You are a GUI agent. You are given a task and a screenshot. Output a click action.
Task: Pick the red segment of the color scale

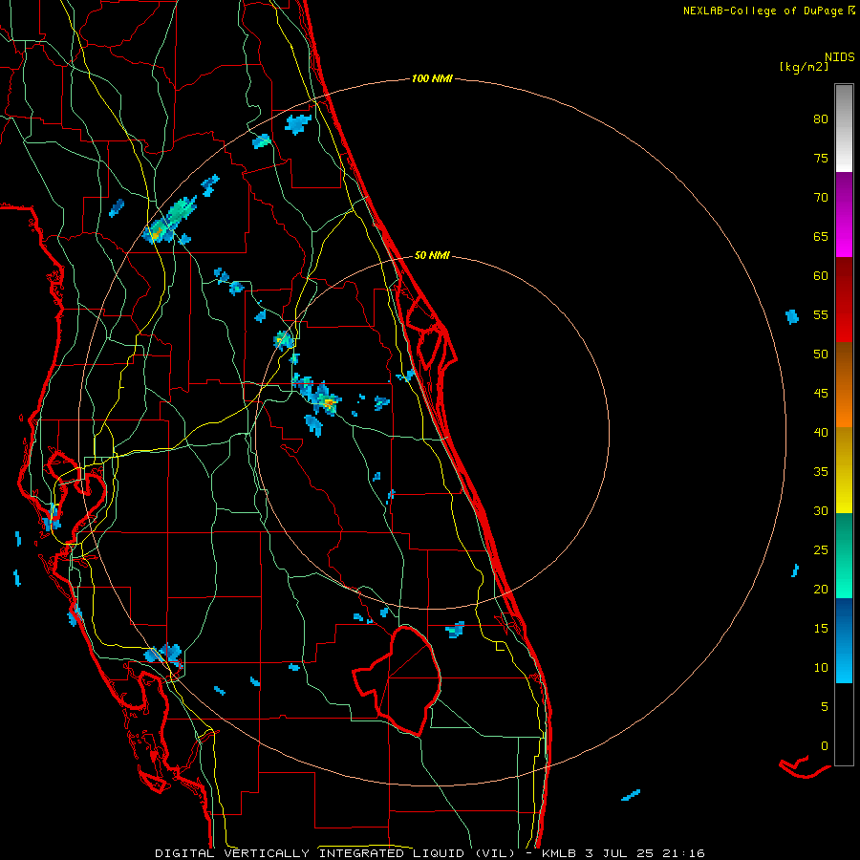[x=844, y=300]
